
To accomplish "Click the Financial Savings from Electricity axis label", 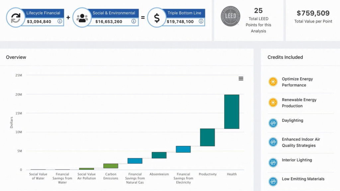I will 183,178.
